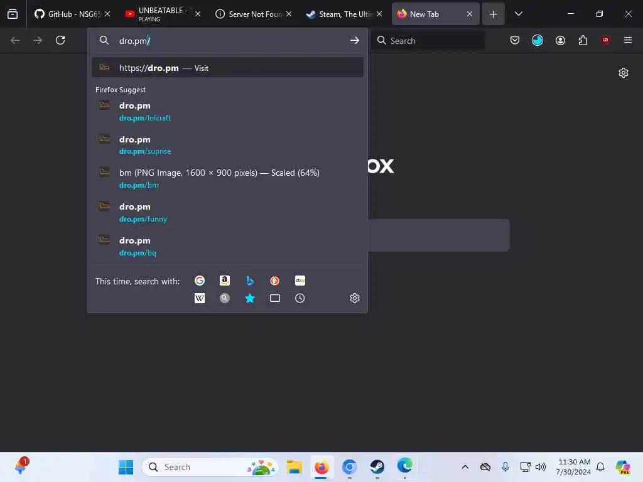
Task: Open the network and volume quick settings
Action: (532, 467)
